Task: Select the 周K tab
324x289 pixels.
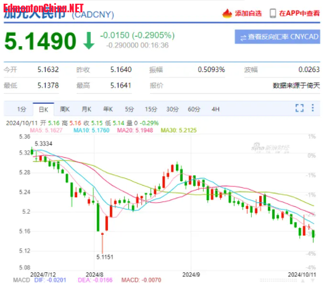Action: 65,109
